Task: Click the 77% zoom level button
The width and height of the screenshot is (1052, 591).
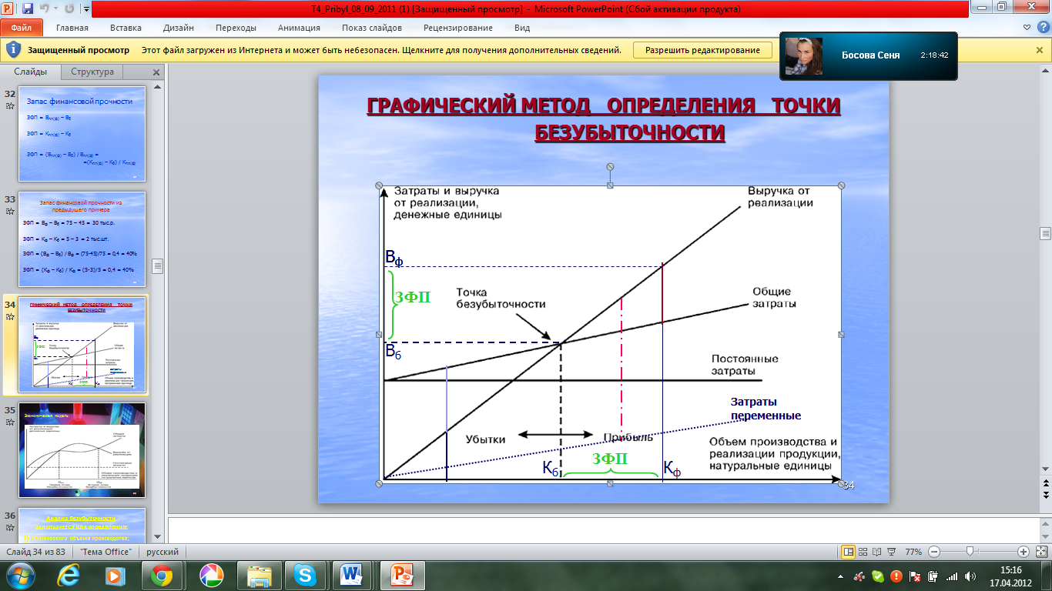Action: pyautogui.click(x=913, y=552)
